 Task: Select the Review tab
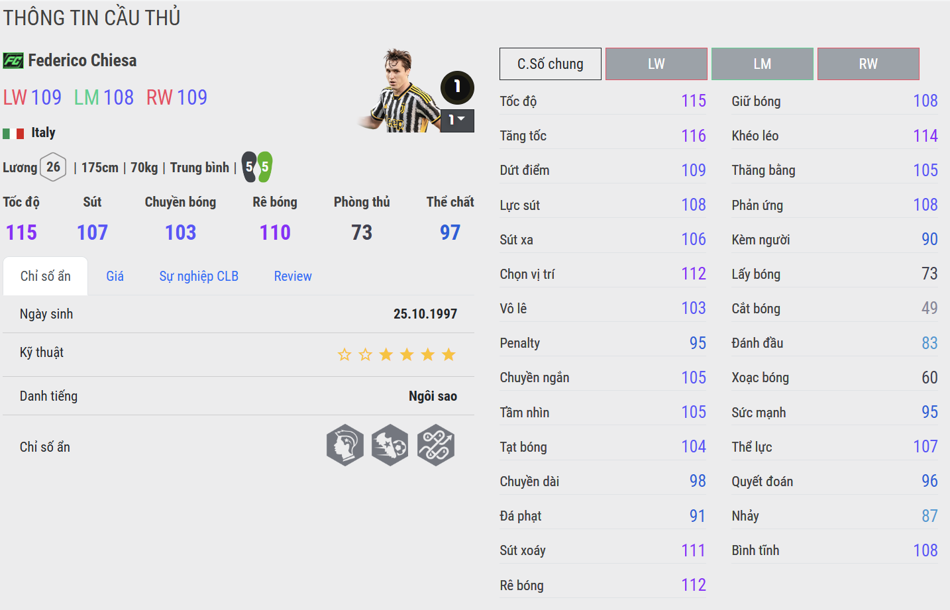[293, 276]
